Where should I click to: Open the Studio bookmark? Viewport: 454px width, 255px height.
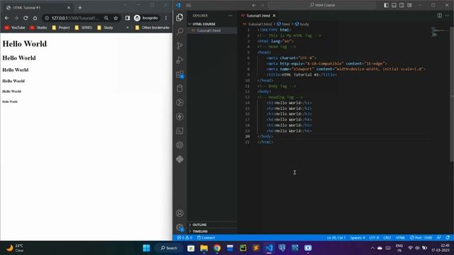tap(38, 28)
